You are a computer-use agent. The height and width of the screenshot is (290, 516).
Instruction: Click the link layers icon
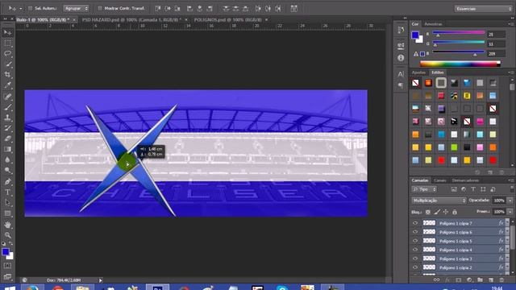(436, 280)
